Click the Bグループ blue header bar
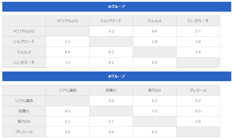This screenshot has width=232, height=140. pyautogui.click(x=117, y=76)
